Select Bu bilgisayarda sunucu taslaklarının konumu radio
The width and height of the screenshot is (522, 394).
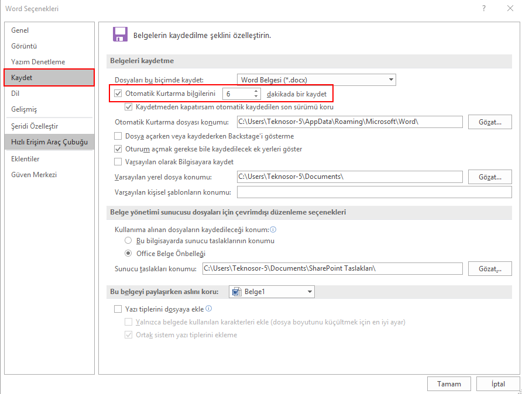click(128, 241)
